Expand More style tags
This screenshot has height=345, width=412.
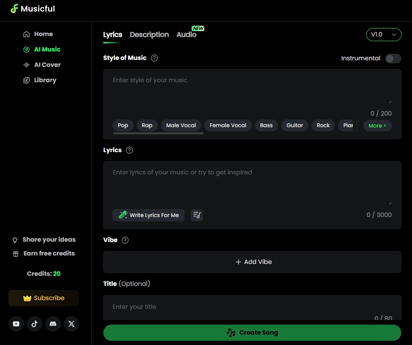tap(377, 126)
